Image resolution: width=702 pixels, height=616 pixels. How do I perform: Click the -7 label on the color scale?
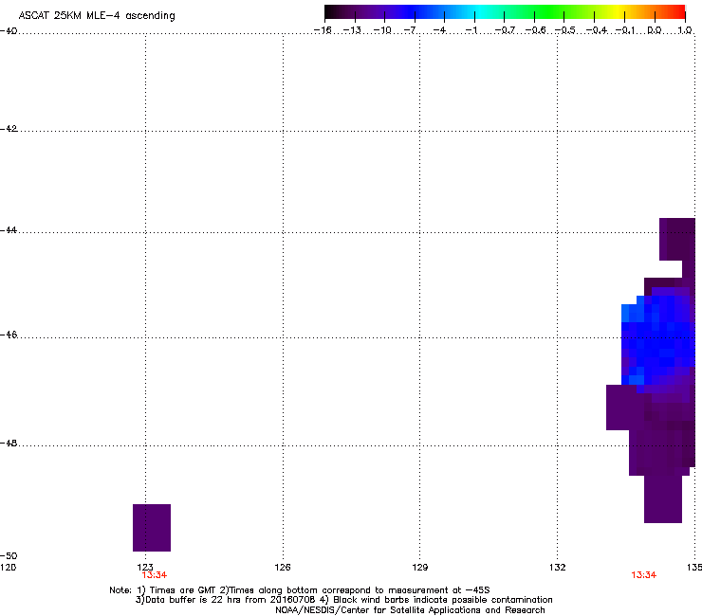coord(411,30)
